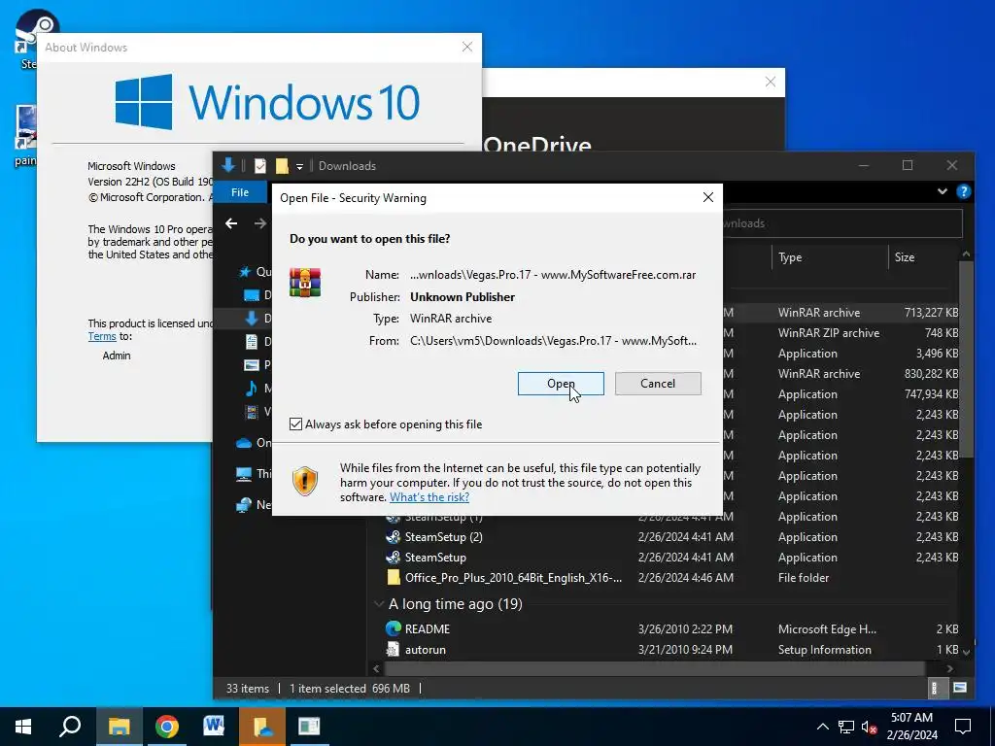
Task: Open the Start menu
Action: (x=23, y=727)
